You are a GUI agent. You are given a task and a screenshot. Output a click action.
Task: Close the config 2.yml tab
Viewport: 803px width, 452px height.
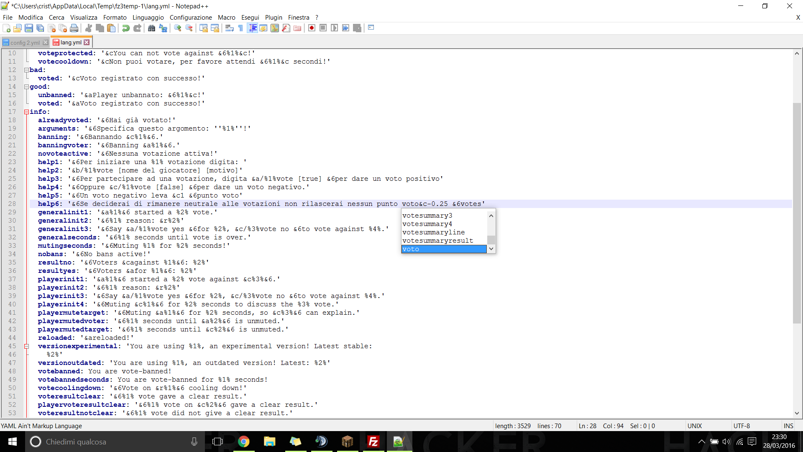tap(46, 43)
